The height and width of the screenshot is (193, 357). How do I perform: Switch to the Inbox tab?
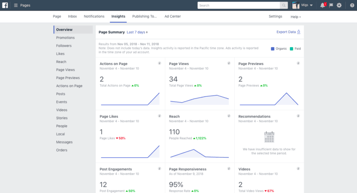[x=72, y=16]
